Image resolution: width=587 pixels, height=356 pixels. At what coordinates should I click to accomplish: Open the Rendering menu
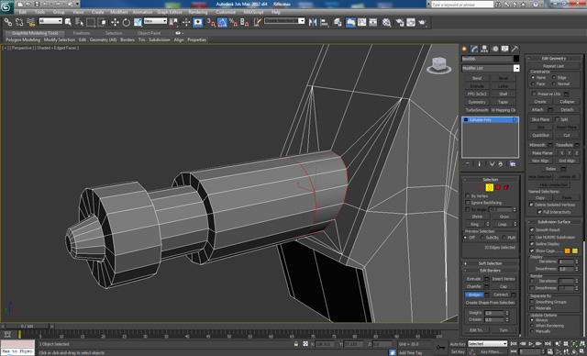(x=198, y=12)
